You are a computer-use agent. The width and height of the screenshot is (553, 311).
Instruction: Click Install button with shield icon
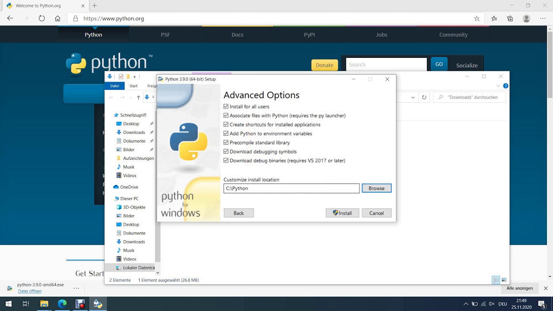(x=342, y=213)
